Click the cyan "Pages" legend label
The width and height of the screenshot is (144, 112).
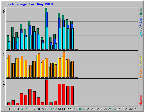[141, 34]
